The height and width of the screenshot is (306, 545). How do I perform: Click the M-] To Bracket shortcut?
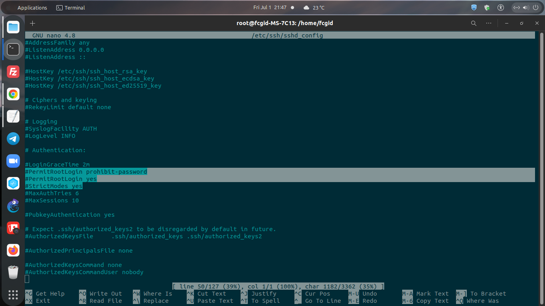pyautogui.click(x=481, y=294)
